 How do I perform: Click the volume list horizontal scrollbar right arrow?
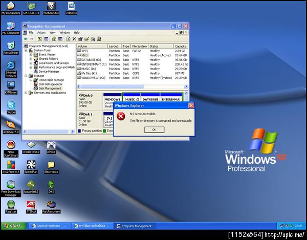pyautogui.click(x=186, y=86)
